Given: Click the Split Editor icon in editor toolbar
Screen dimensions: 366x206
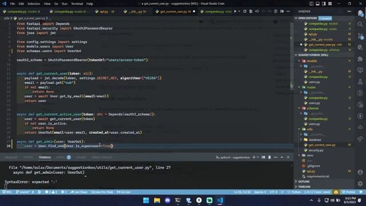Looking at the screenshot, I should [x=282, y=11].
